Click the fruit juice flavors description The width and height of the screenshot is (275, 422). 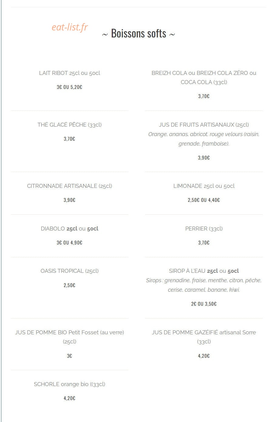tap(204, 139)
